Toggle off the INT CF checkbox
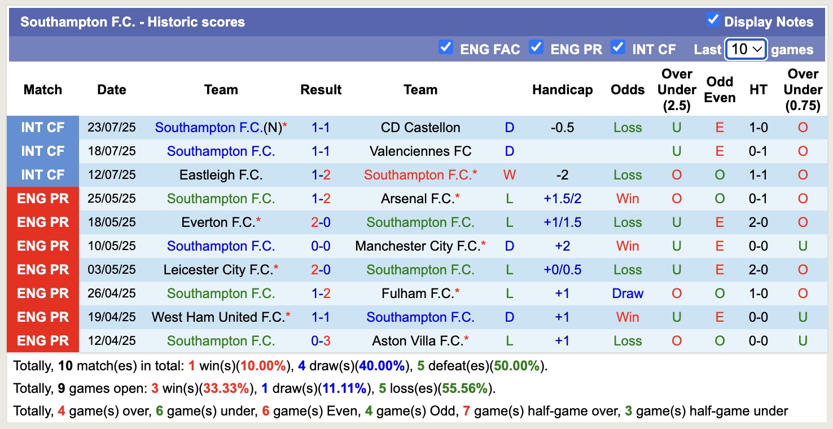 coord(618,48)
